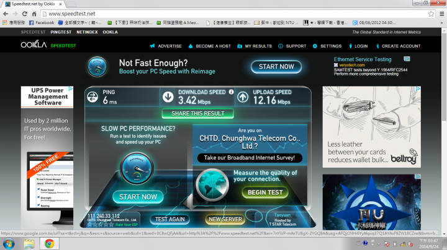Click the address bar with www.speedtest.net

coord(234,14)
